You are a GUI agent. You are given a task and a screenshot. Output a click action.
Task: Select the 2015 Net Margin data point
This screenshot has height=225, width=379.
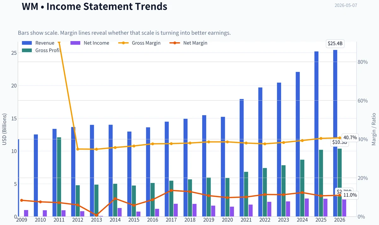coord(134,205)
